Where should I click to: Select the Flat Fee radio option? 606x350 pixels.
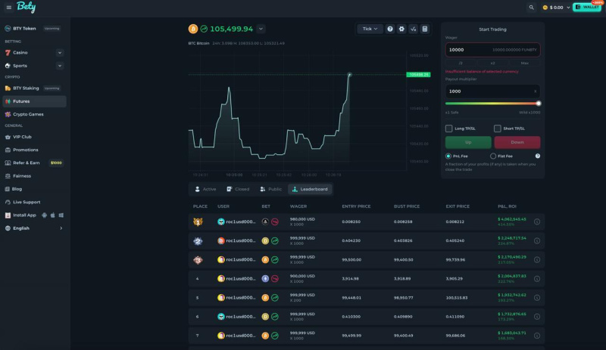pyautogui.click(x=493, y=156)
